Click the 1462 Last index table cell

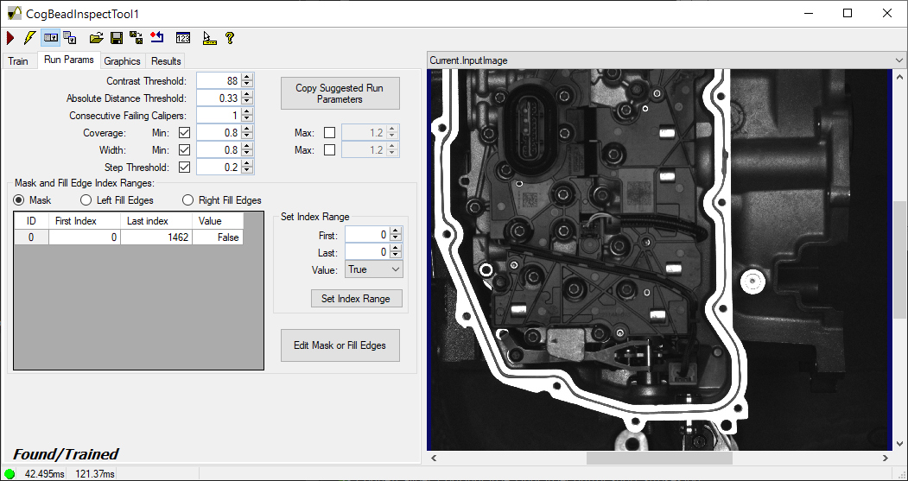click(x=156, y=237)
